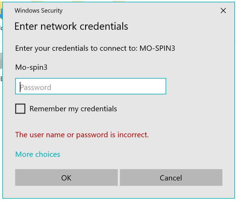Click the Windows Security title text
The height and width of the screenshot is (201, 237).
point(38,11)
